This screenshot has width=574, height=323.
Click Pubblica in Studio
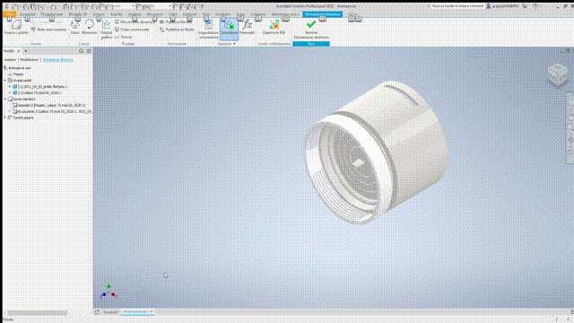177,30
